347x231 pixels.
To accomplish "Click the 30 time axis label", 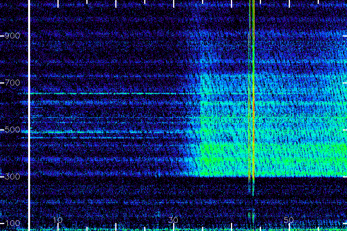I will point(173,220).
